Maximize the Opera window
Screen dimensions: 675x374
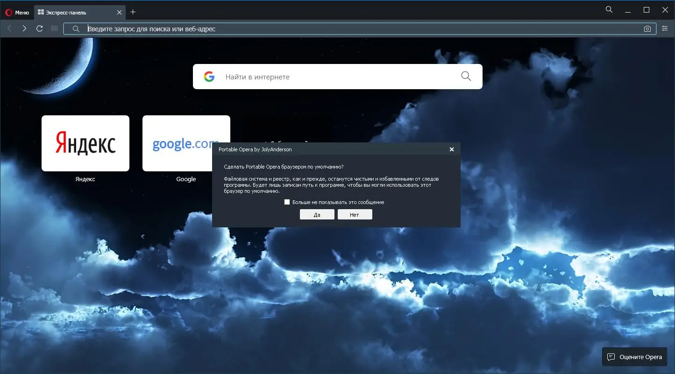click(647, 9)
